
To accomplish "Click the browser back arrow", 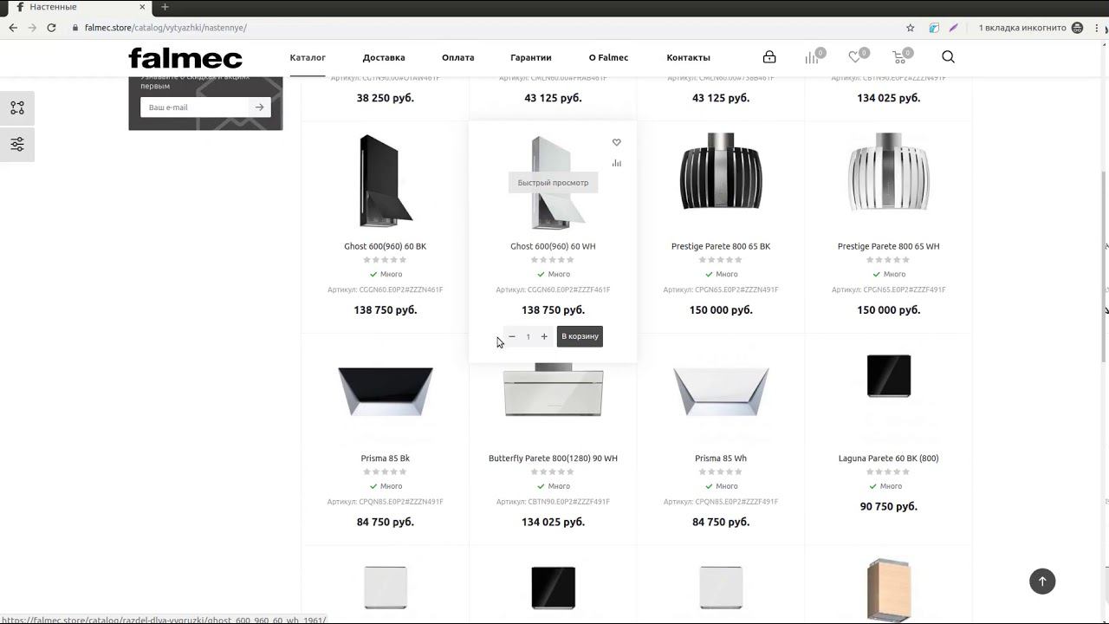I will [x=13, y=28].
